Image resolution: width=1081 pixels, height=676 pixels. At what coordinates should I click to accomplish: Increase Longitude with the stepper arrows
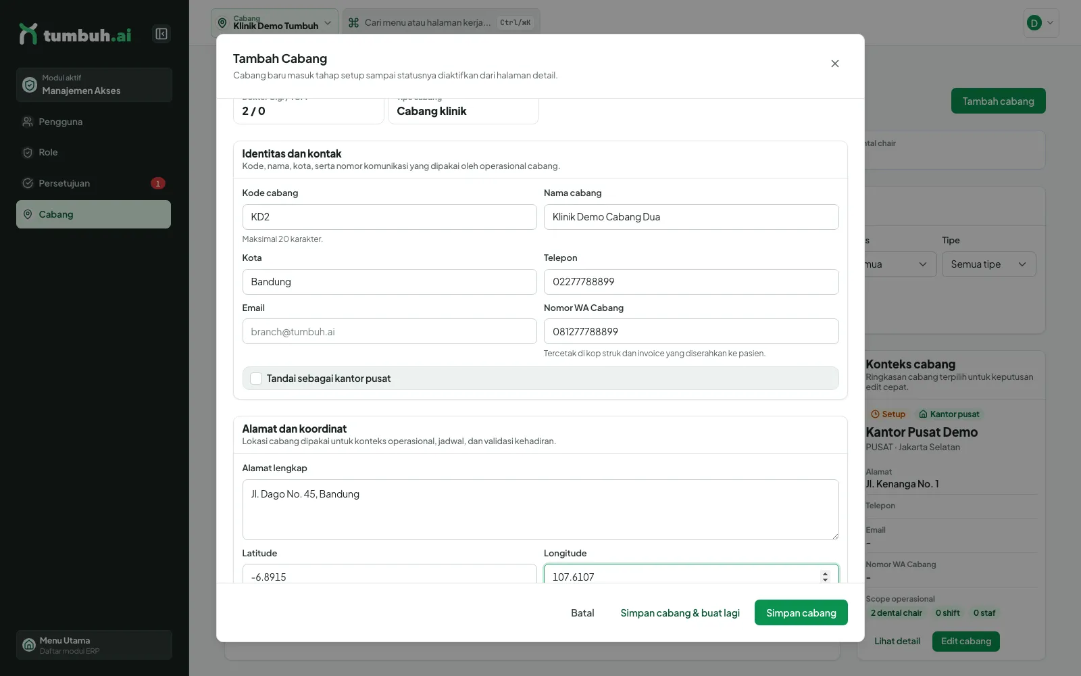tap(825, 573)
